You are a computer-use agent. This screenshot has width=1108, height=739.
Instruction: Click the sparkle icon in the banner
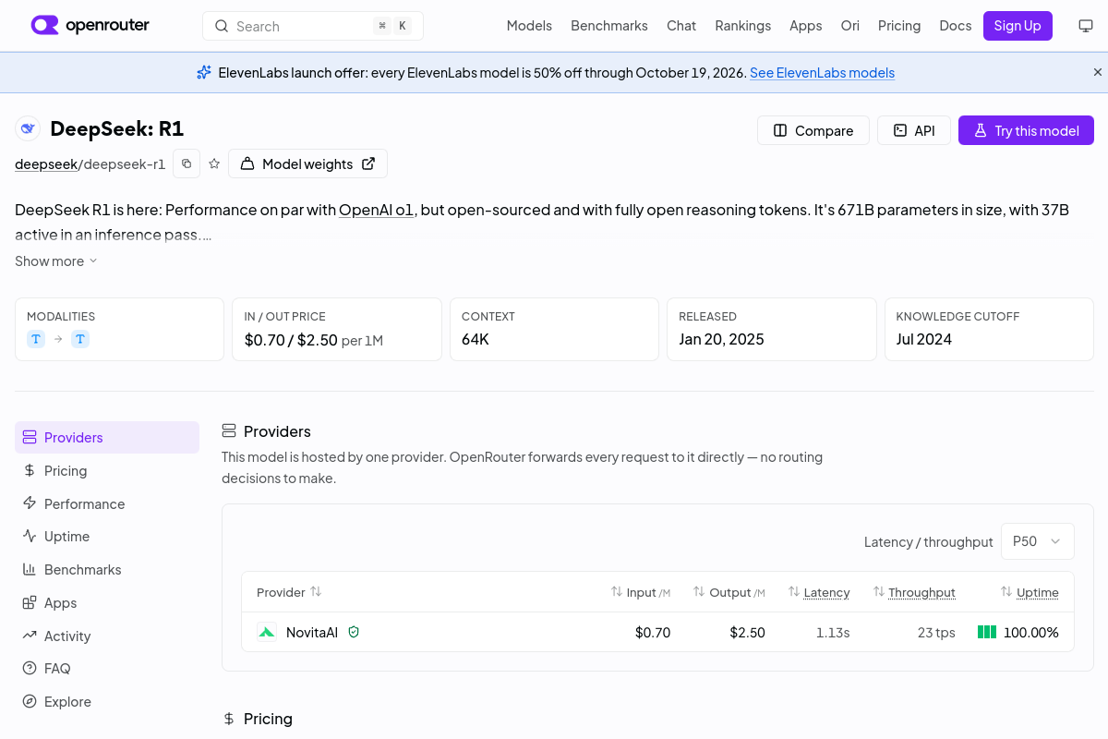[x=204, y=72]
